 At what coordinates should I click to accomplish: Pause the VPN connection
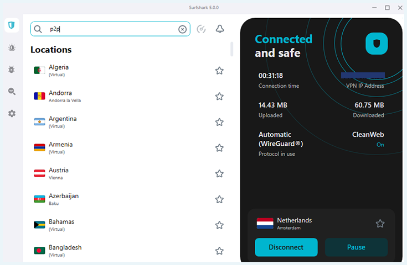[x=356, y=247]
